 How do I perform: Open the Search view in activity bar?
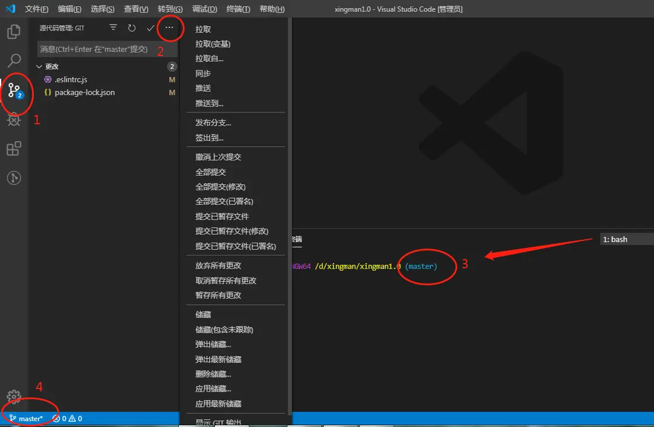pyautogui.click(x=14, y=61)
